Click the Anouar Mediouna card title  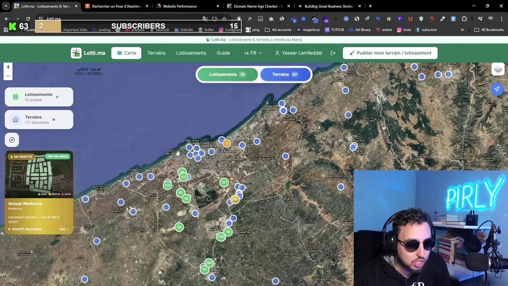(x=25, y=203)
